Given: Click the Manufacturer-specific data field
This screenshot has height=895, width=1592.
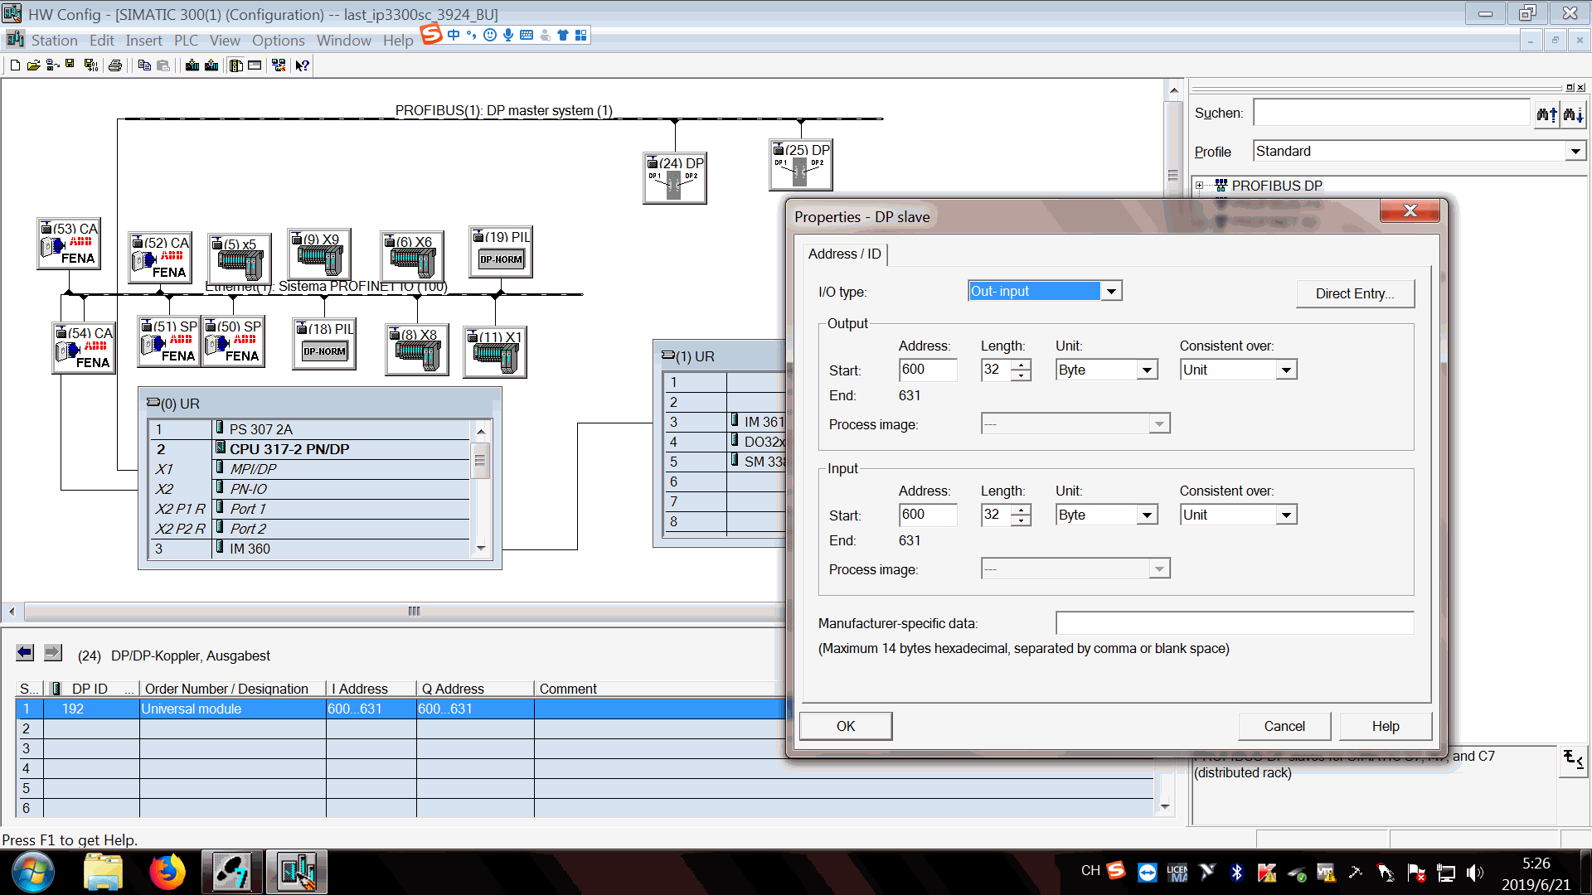Looking at the screenshot, I should tap(1234, 623).
